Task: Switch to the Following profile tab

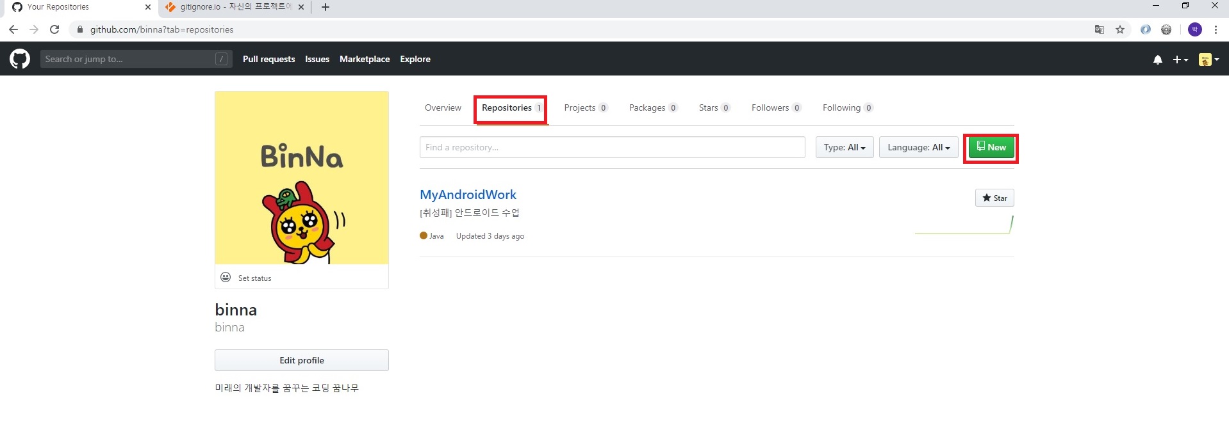Action: [848, 107]
